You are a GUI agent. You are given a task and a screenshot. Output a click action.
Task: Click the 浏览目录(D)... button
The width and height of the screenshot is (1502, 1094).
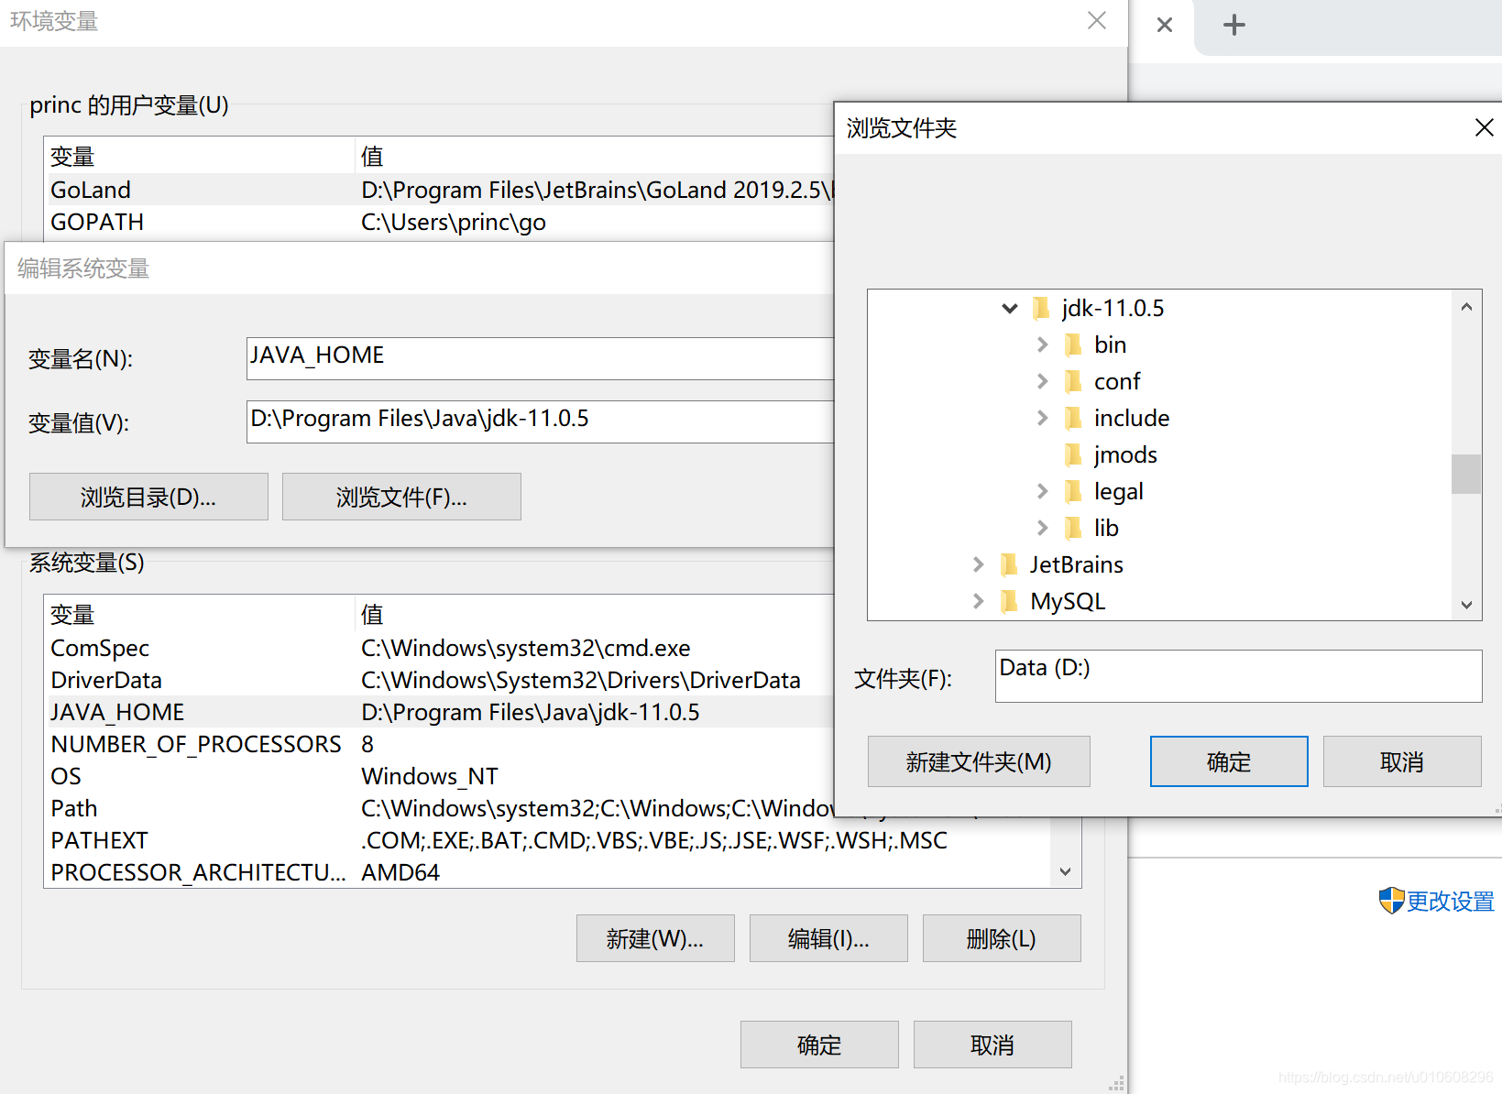click(x=148, y=497)
